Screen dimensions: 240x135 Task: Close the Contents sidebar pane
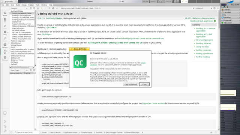[34, 8]
